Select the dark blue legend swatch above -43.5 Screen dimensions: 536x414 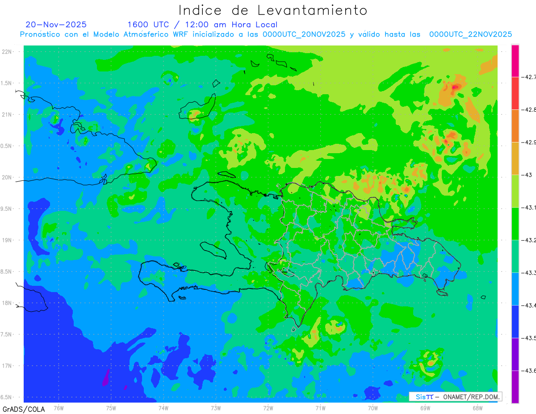pos(515,322)
